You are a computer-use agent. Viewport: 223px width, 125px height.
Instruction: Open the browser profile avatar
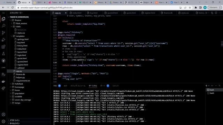click(205, 8)
